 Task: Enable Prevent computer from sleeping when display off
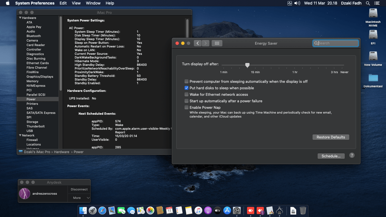click(x=187, y=81)
